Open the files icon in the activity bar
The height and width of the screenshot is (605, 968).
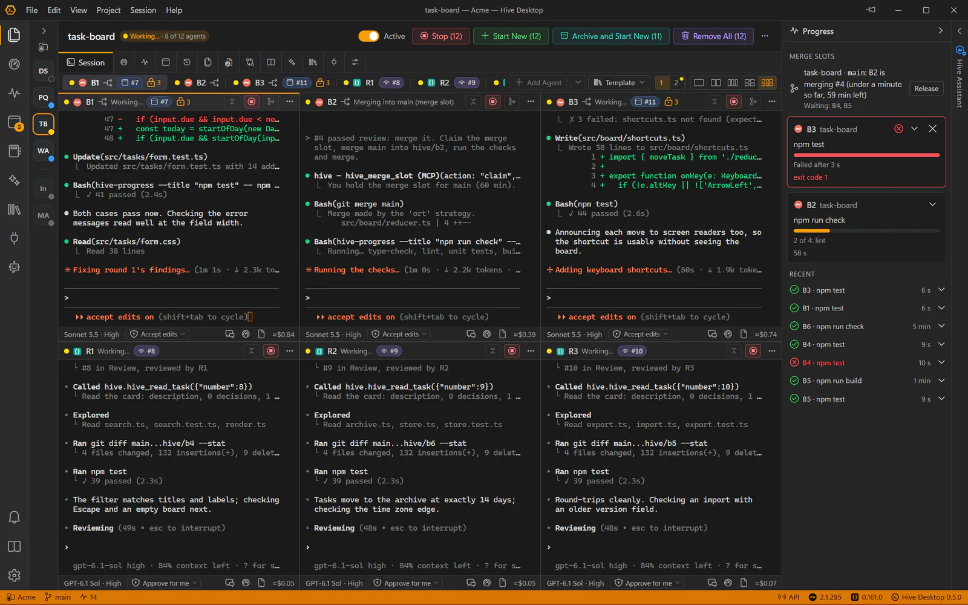click(x=14, y=34)
